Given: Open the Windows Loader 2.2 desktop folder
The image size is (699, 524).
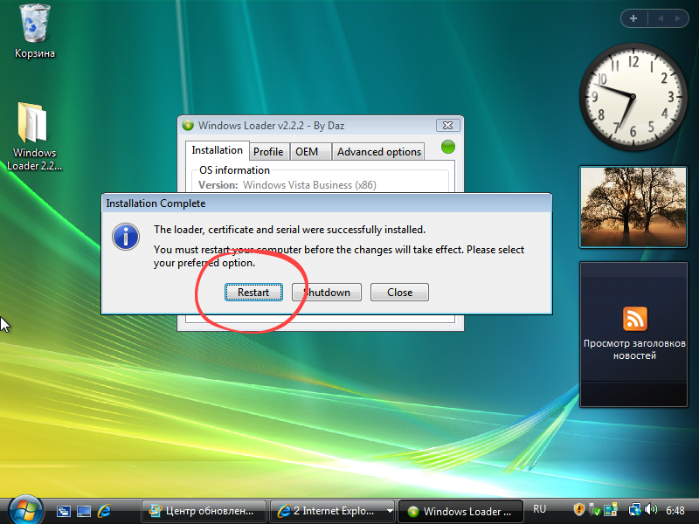Looking at the screenshot, I should pos(34,137).
